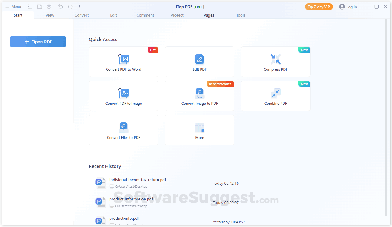Click the redo arrow icon

point(70,7)
